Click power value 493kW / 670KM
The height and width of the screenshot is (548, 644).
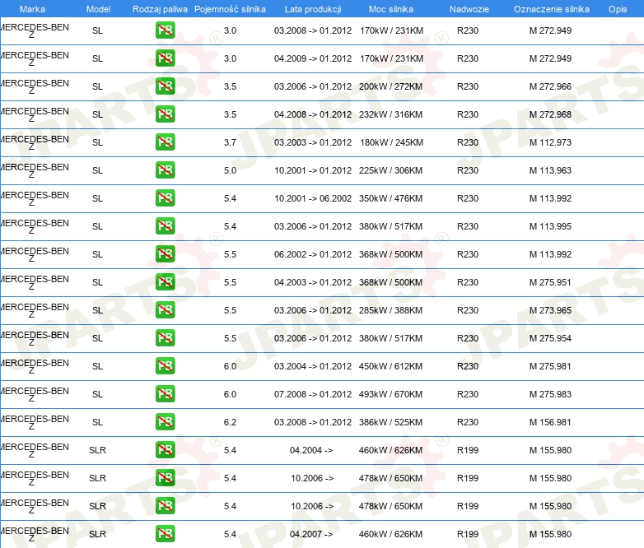pos(390,394)
